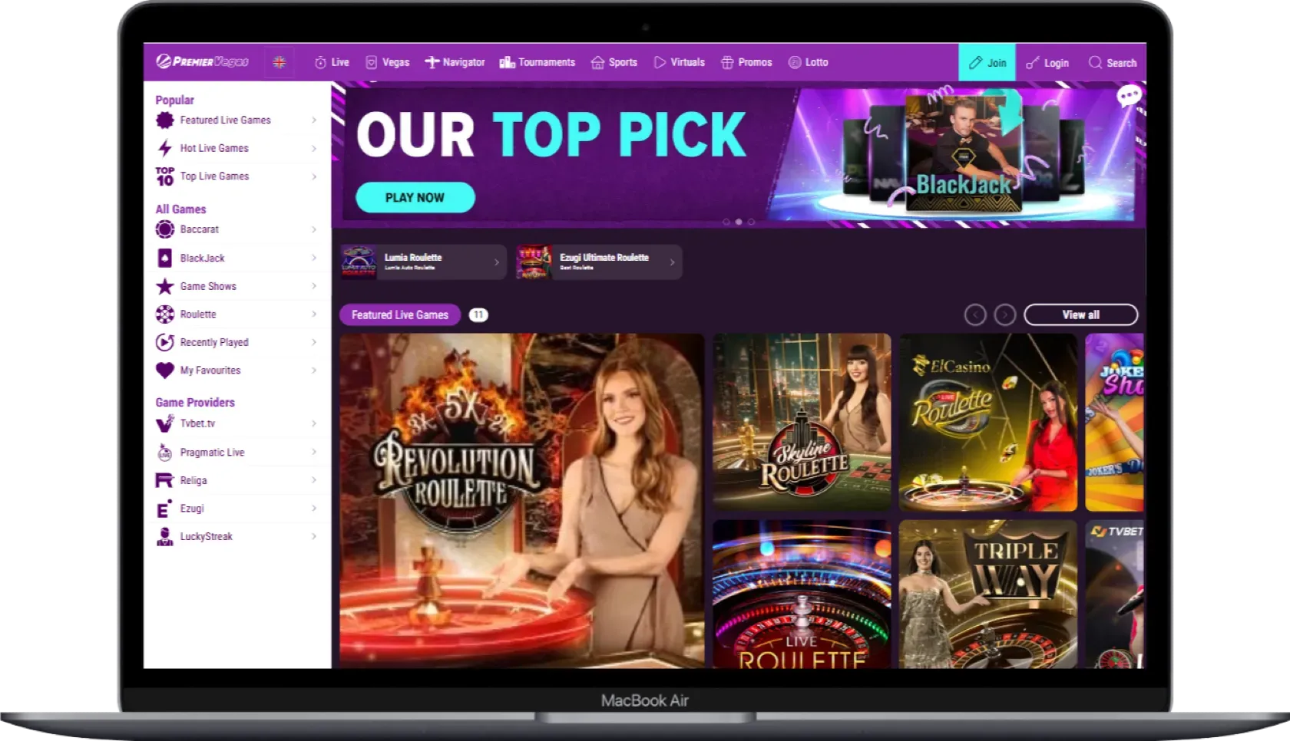
Task: Expand the Roulette row chevron
Action: (x=314, y=314)
